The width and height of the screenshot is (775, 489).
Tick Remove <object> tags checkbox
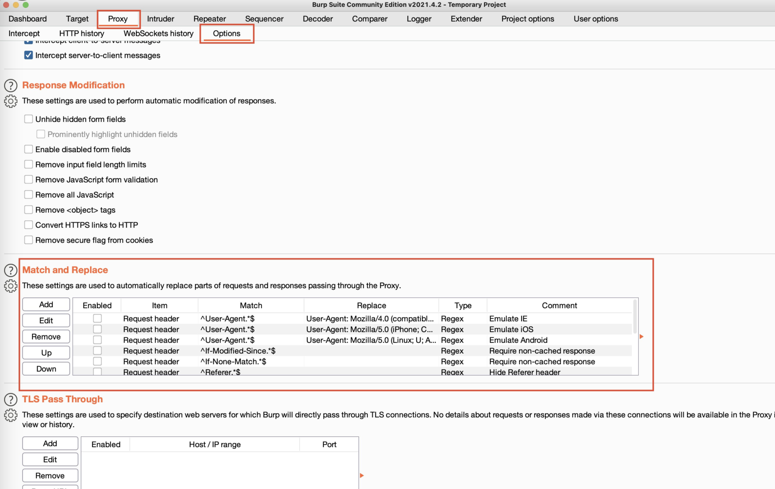(x=28, y=210)
